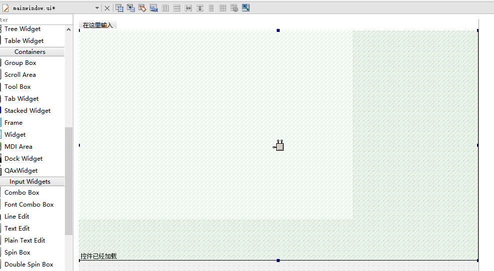494x271 pixels.
Task: Click the bottom-center selection handle on form
Action: (278, 261)
